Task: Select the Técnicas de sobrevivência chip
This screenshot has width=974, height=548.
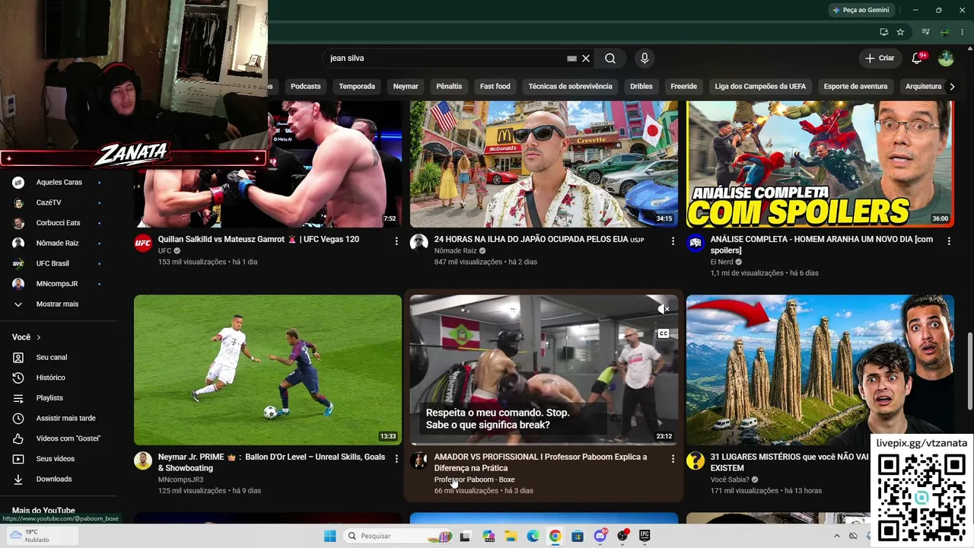Action: [570, 87]
